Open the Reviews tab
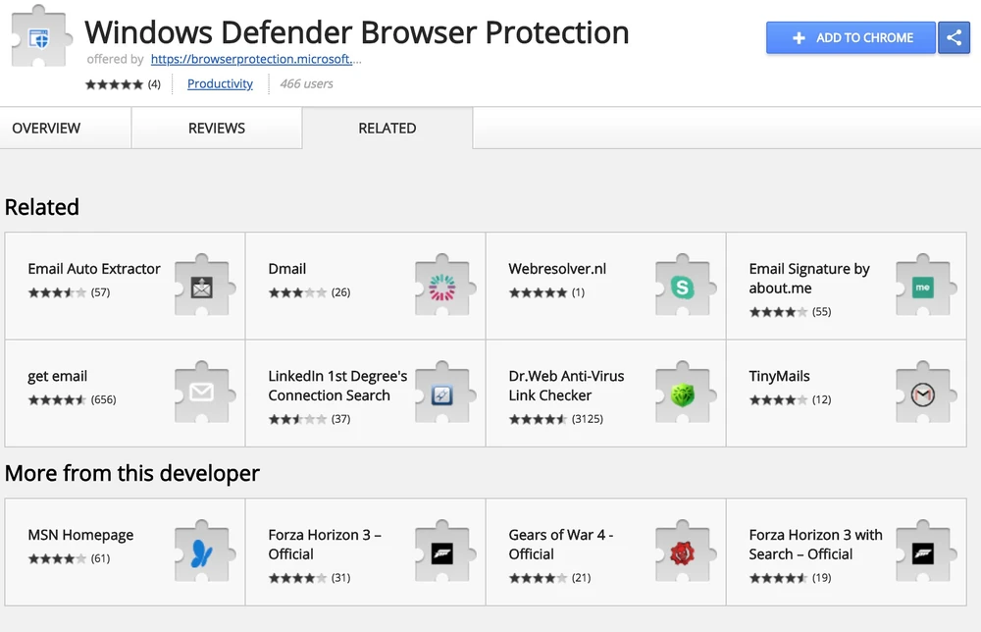 216,129
